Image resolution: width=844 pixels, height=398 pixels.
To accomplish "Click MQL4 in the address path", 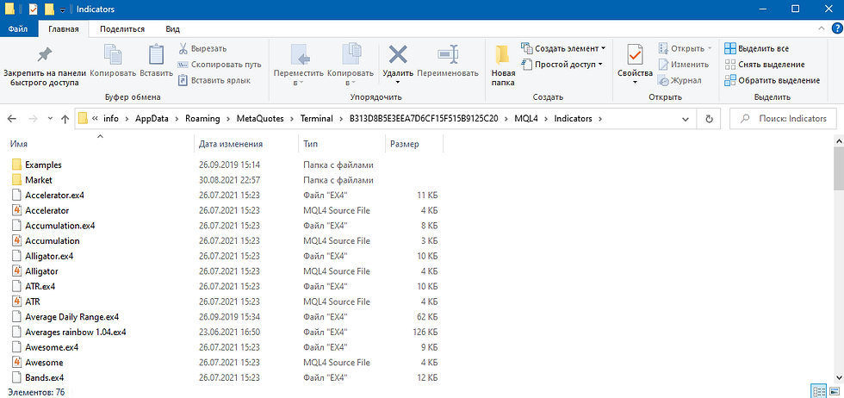I will [526, 119].
